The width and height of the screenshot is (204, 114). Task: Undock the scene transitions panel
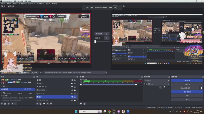[169, 77]
